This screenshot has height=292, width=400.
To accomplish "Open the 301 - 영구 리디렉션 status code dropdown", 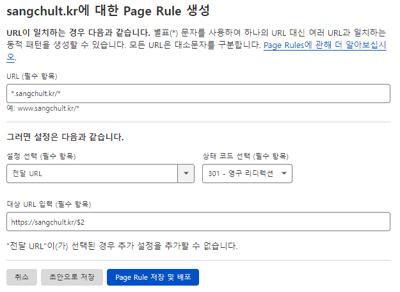I will (x=247, y=174).
